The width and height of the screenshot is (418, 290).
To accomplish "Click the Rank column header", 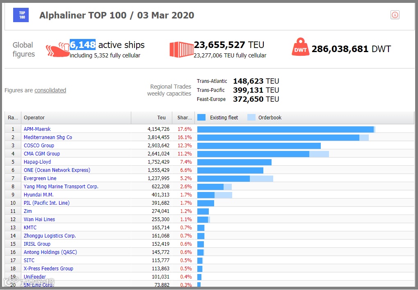I will point(13,118).
